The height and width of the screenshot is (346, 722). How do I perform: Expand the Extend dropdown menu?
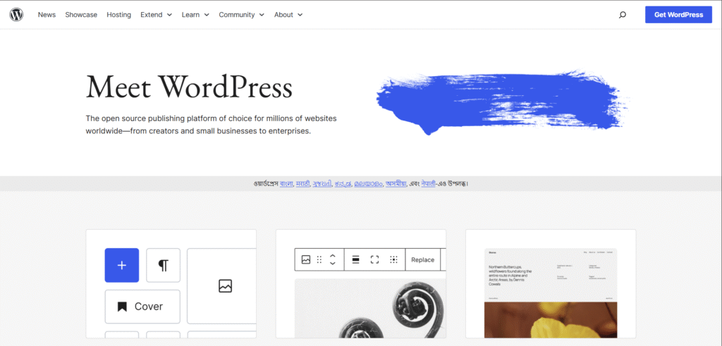[156, 15]
